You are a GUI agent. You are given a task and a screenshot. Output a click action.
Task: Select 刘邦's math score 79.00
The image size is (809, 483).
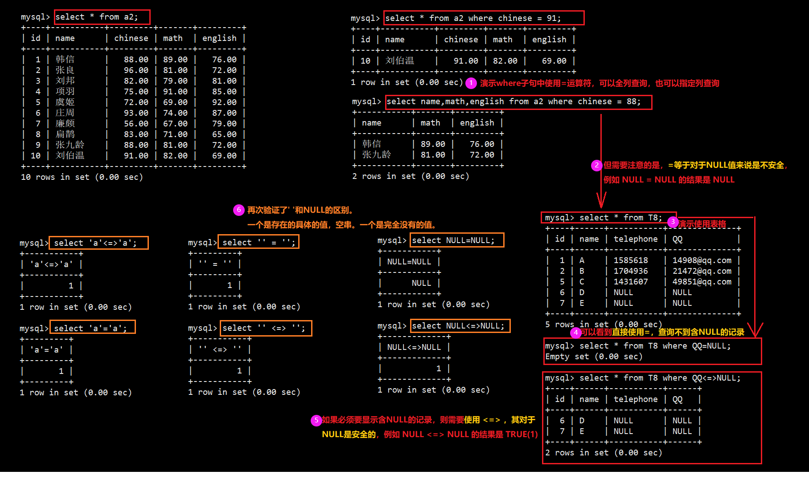coord(175,81)
